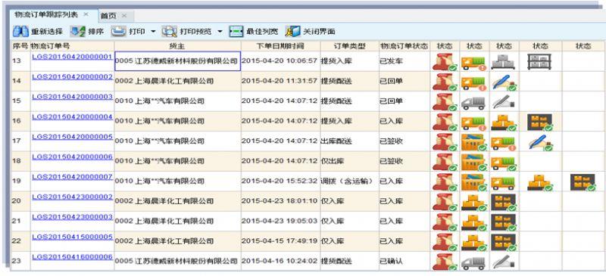Click the gray truck icon in row 15
This screenshot has height=276, width=606.
[x=473, y=103]
